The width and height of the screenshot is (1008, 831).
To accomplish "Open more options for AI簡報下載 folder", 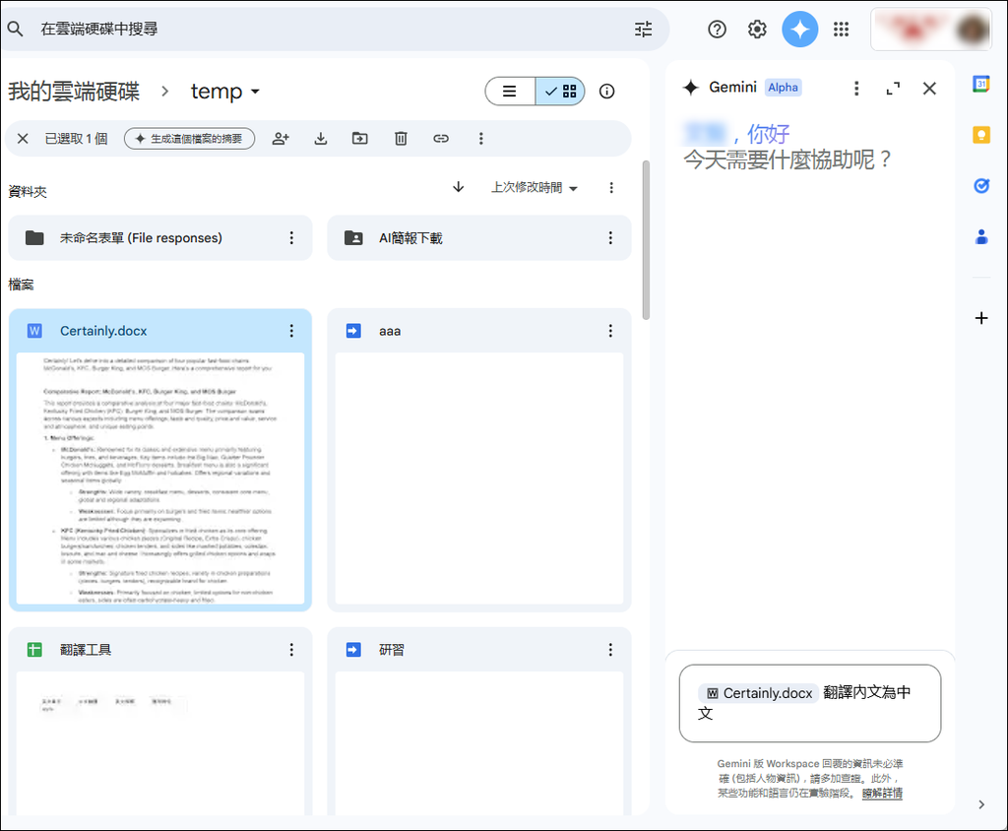I will (x=610, y=238).
